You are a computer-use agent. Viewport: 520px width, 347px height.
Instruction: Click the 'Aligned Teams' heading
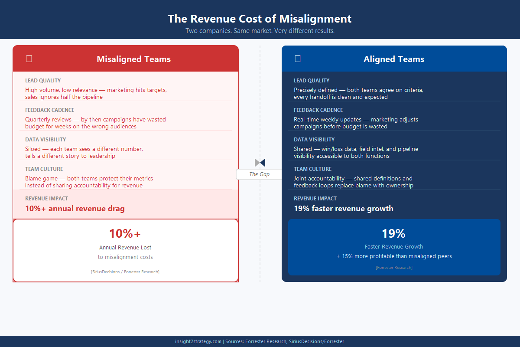[x=394, y=59]
